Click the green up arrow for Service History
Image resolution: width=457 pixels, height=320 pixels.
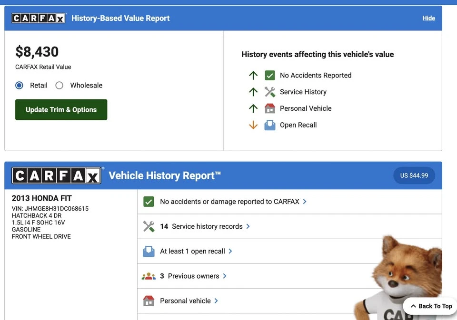(x=253, y=92)
